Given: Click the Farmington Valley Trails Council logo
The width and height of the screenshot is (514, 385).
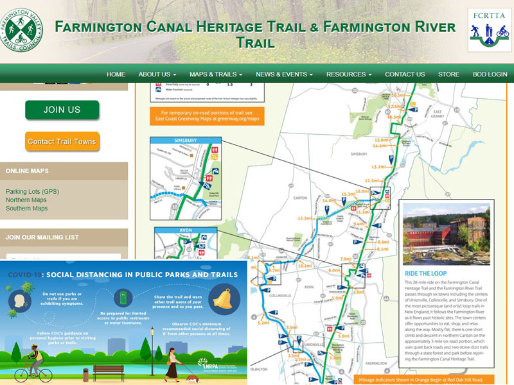Looking at the screenshot, I should (x=21, y=30).
